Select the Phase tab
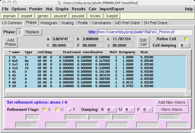195x133 pixels. tap(31, 22)
